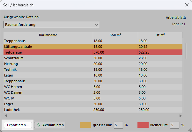Click the Soll m² column header
Viewport: 192px width, 132px height.
115,35
